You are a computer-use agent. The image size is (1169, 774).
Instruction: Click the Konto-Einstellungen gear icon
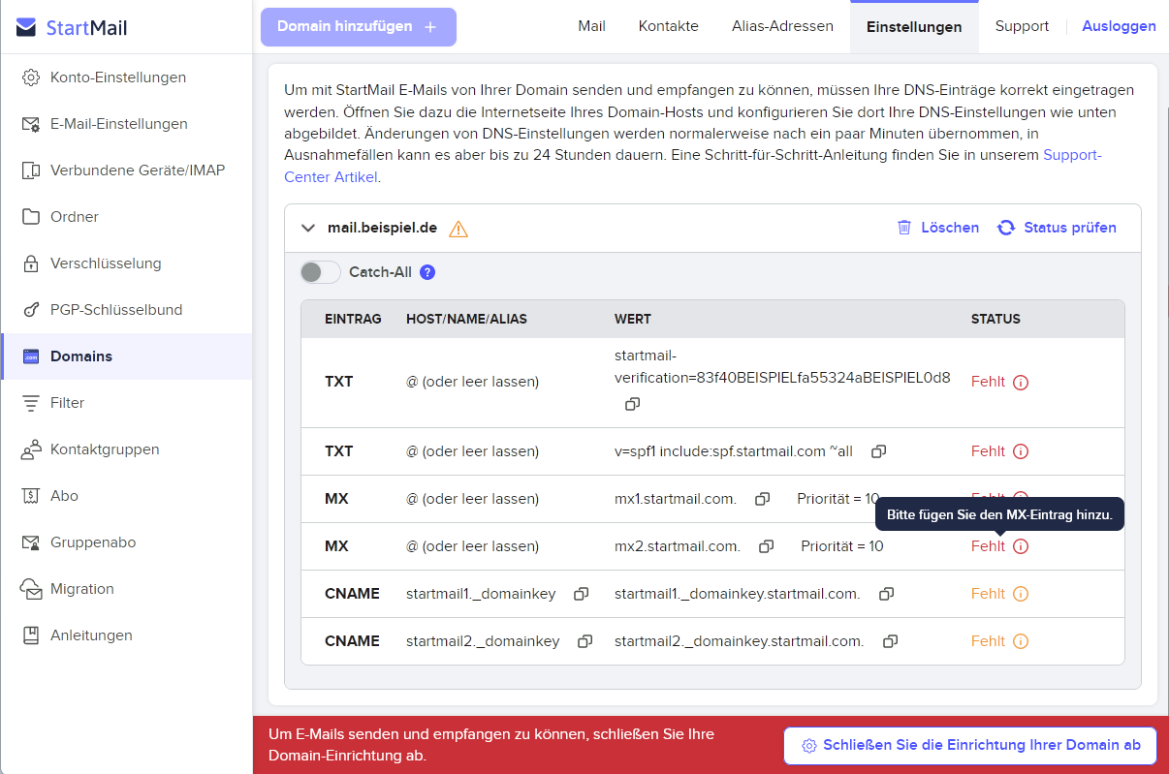[31, 77]
